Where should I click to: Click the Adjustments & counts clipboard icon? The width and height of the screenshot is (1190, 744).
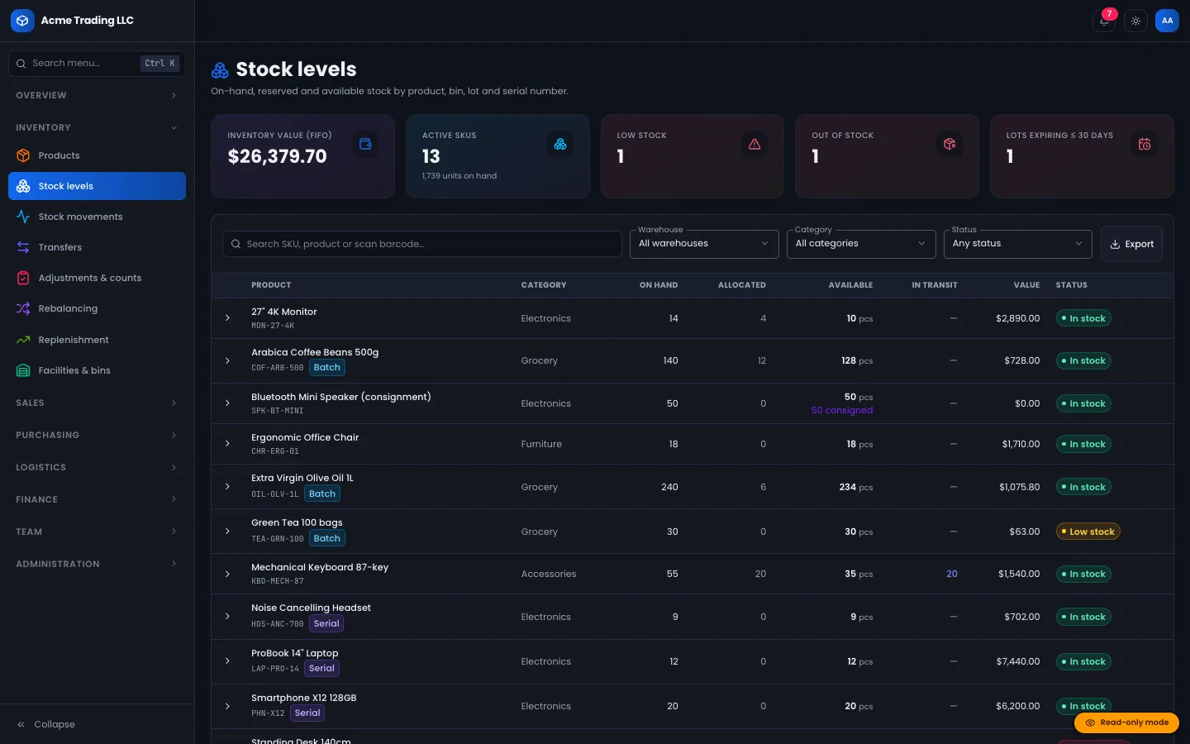pyautogui.click(x=23, y=278)
